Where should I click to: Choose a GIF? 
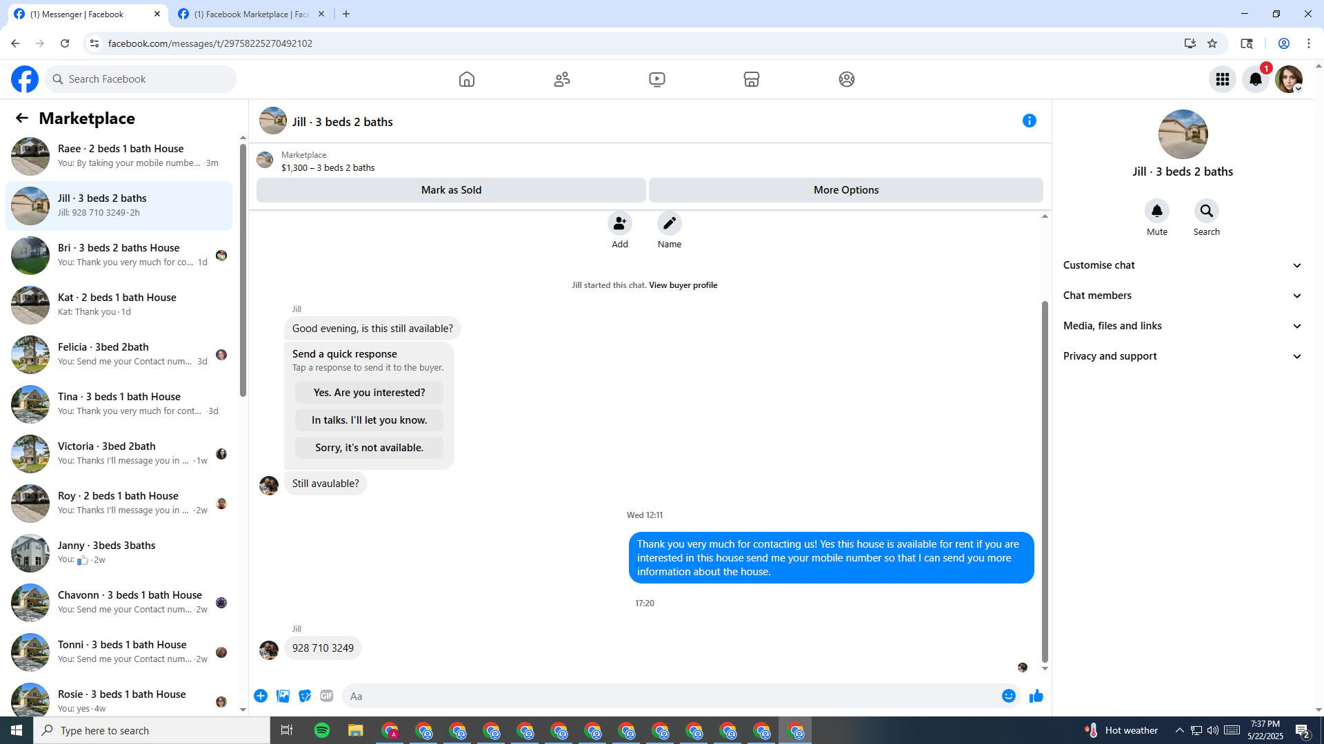tap(327, 696)
